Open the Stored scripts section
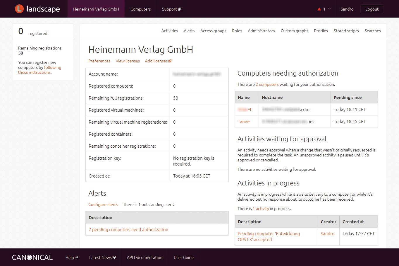399x266 pixels. 346,31
